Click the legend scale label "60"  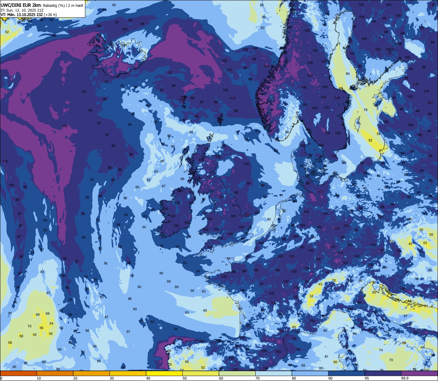point(221,378)
